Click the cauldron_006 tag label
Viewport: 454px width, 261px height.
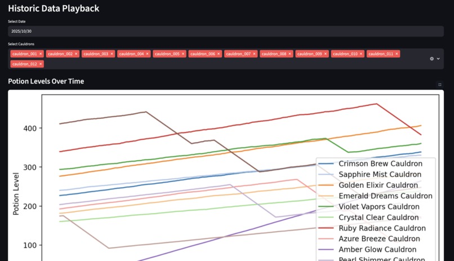pyautogui.click(x=203, y=54)
